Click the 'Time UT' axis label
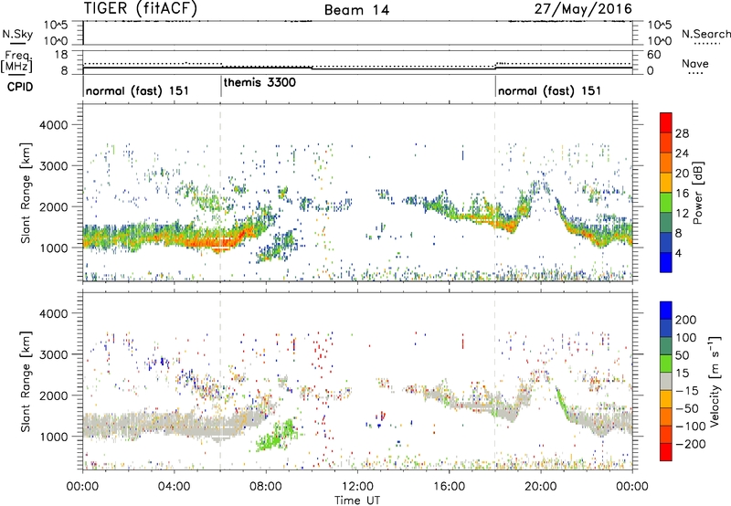Screen dimensions: 731x506 tap(357, 500)
